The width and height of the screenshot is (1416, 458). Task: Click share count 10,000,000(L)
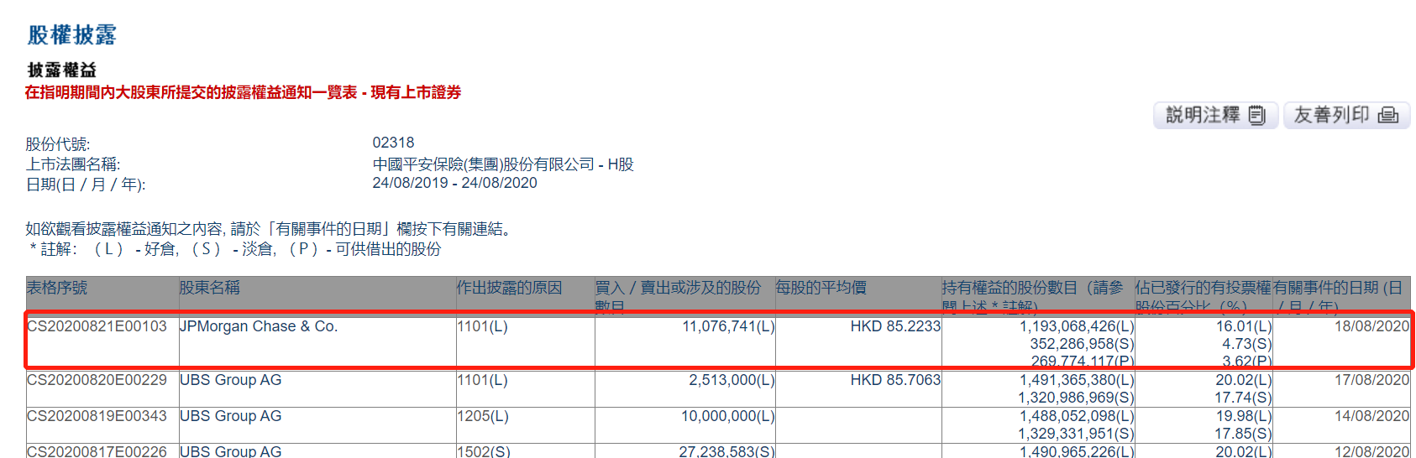pyautogui.click(x=728, y=416)
